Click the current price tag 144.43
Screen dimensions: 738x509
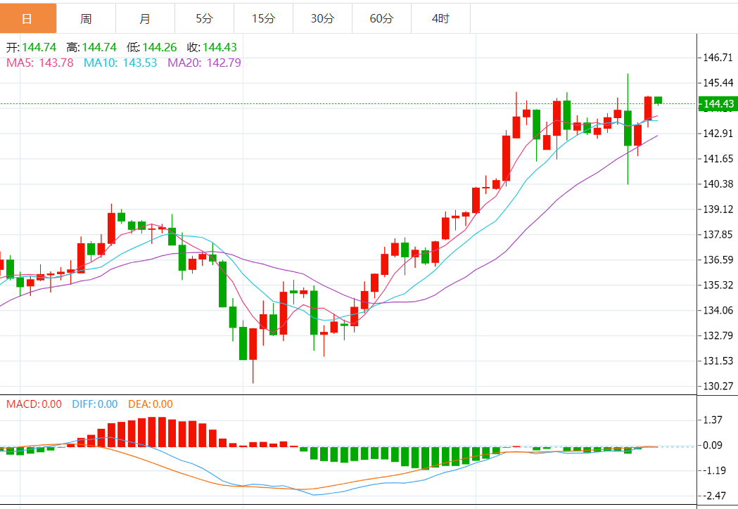(x=718, y=104)
